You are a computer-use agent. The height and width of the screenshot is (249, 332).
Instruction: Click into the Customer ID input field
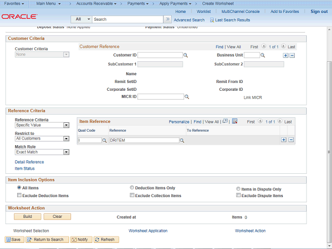point(160,55)
